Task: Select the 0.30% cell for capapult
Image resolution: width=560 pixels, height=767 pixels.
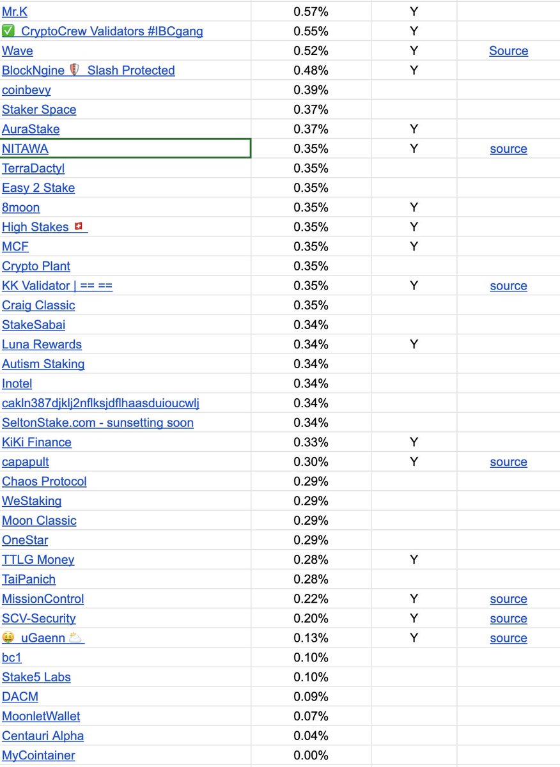Action: point(311,461)
